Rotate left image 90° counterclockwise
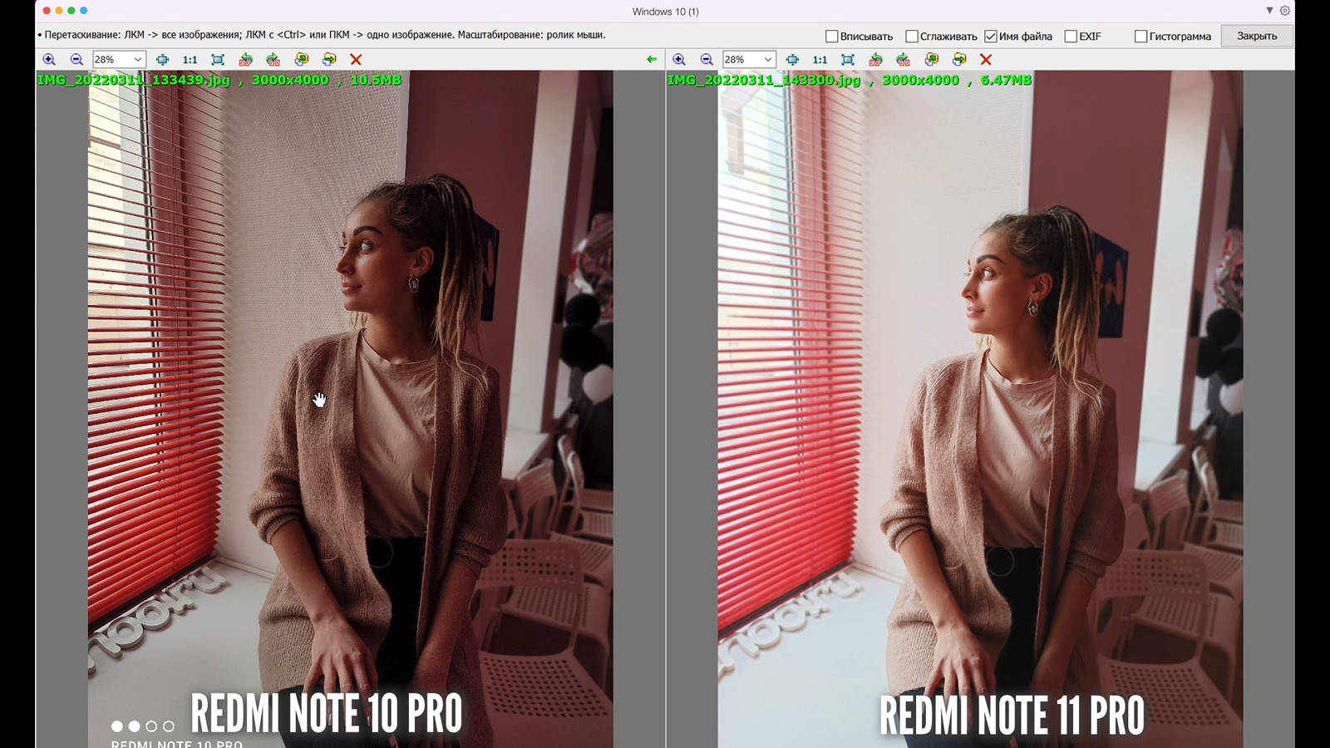 pos(245,60)
